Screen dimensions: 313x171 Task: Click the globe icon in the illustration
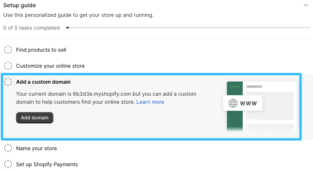(233, 103)
